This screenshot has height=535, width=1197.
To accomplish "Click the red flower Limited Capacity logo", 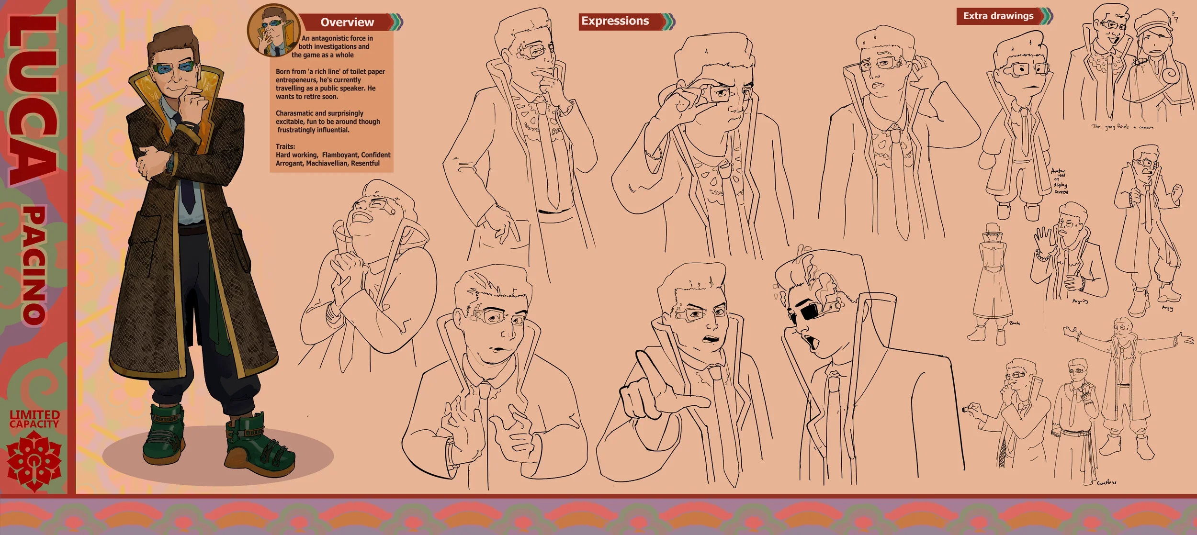I will [x=34, y=461].
